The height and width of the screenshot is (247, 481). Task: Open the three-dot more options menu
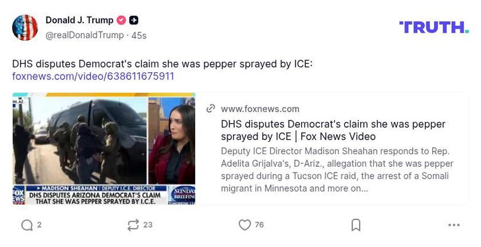[x=454, y=225]
